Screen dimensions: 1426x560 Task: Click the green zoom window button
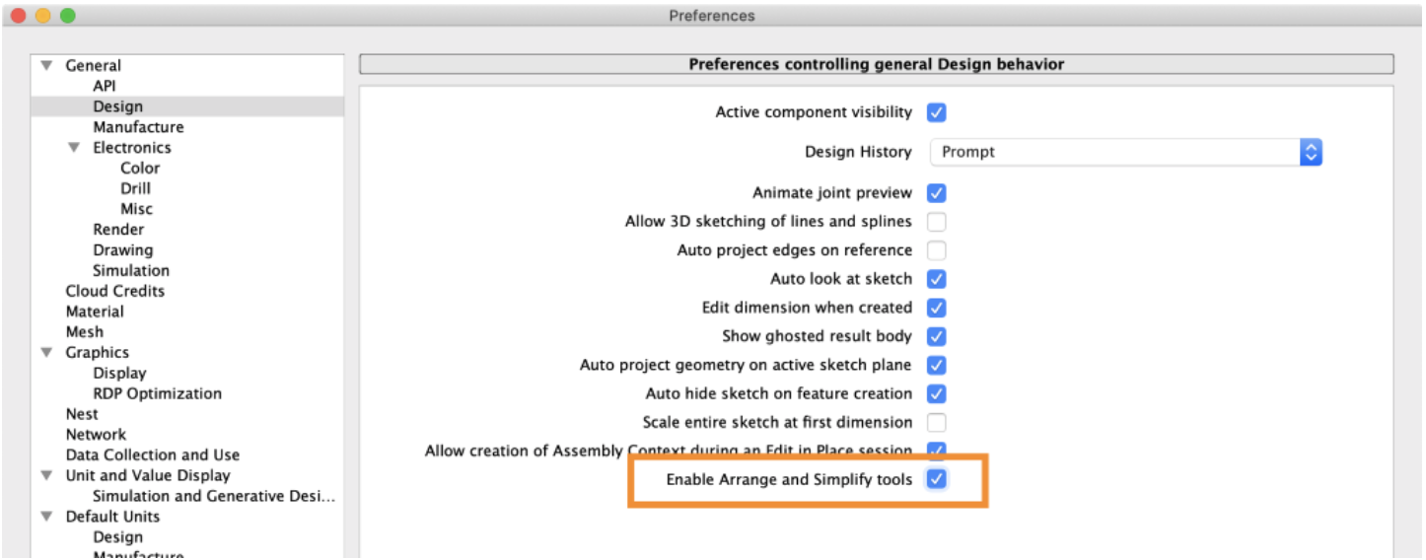pos(67,16)
